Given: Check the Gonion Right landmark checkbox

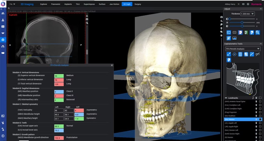Looking at the screenshot, I should 260,134.
